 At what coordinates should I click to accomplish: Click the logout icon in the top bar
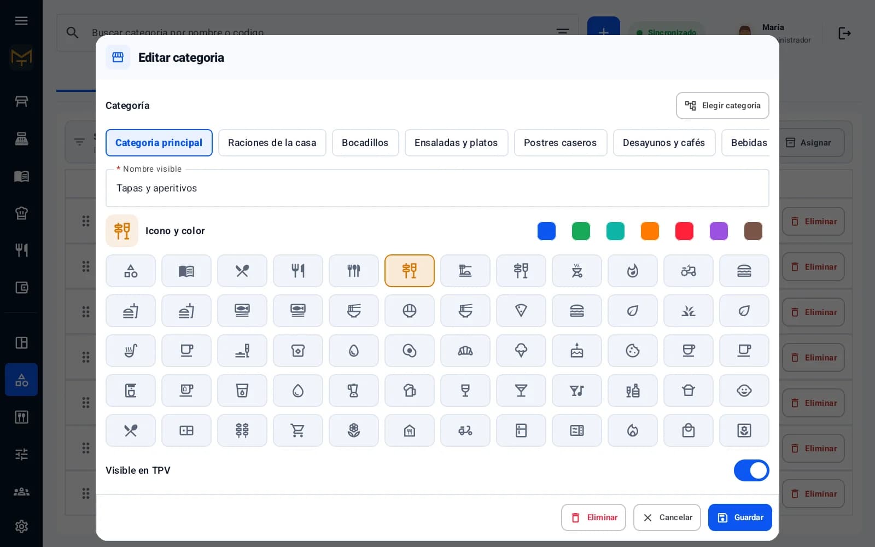844,33
